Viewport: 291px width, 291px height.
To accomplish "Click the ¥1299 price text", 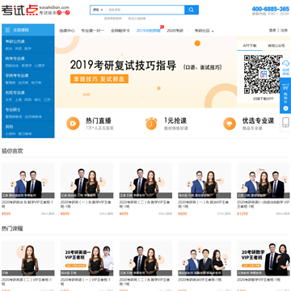I will point(242,214).
